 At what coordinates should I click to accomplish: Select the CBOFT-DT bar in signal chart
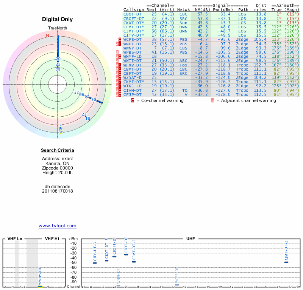pyautogui.click(x=114, y=256)
